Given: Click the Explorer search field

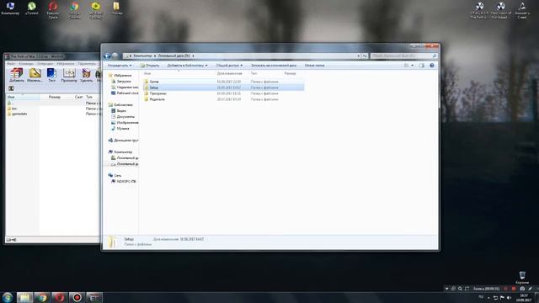Looking at the screenshot, I should point(404,56).
